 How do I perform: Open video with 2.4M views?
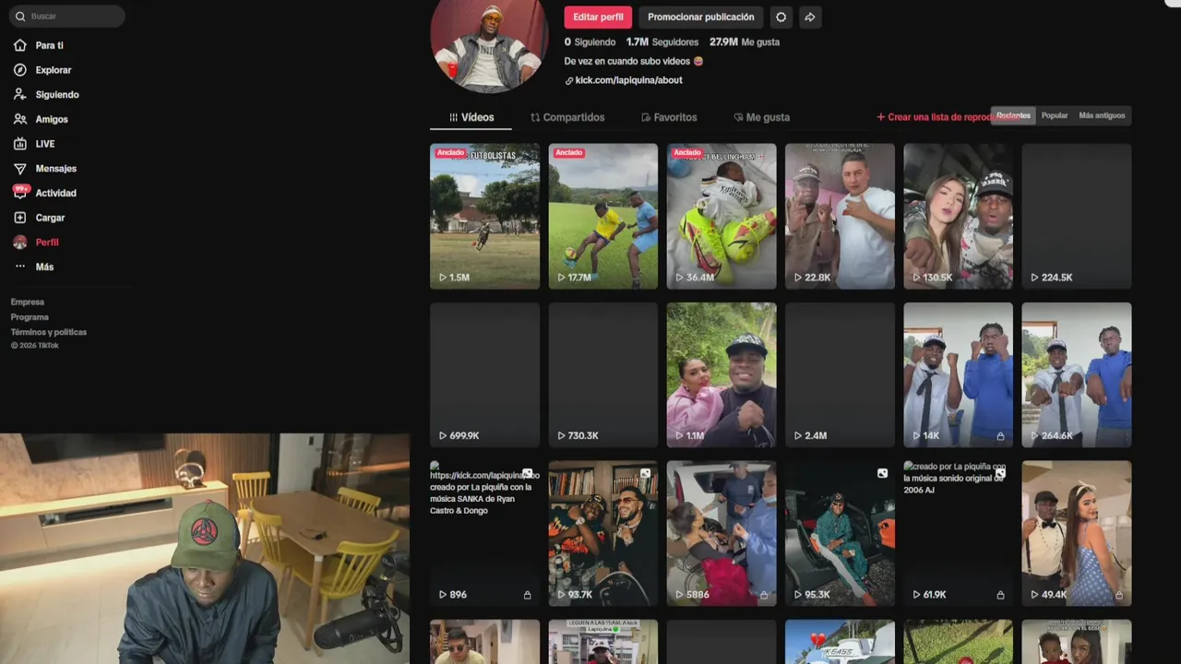[840, 374]
